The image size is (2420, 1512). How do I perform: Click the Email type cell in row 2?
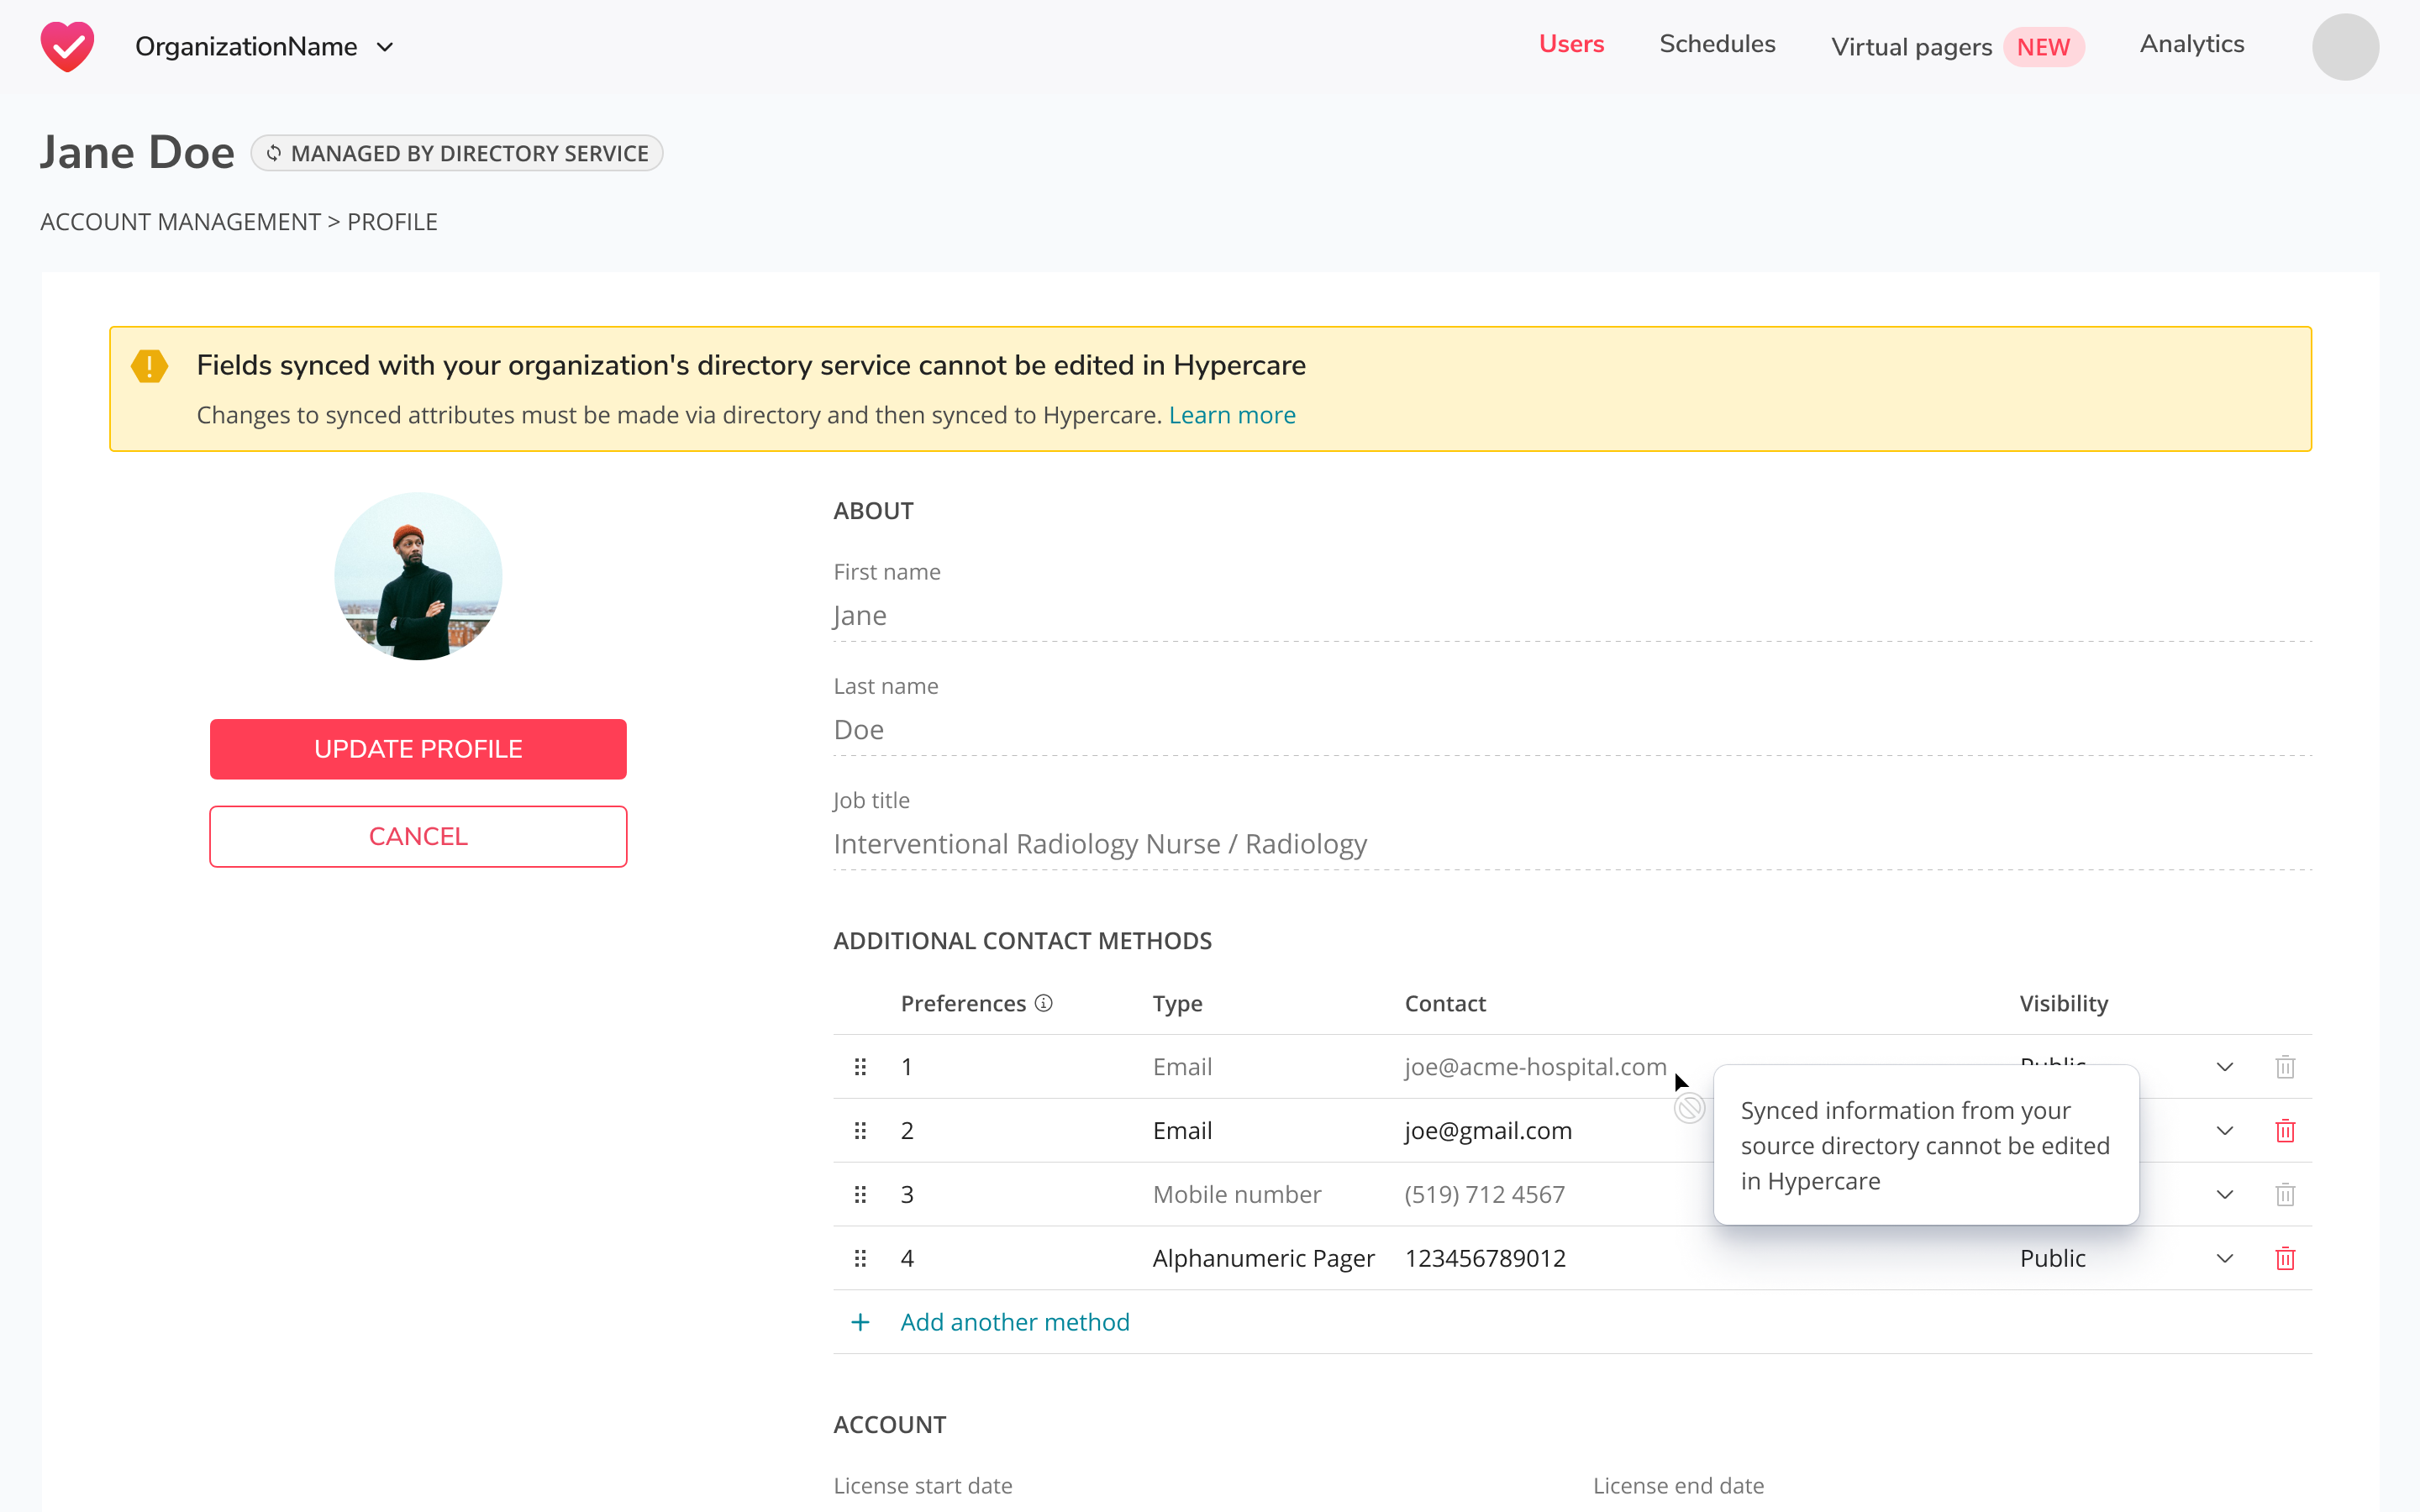click(x=1182, y=1131)
